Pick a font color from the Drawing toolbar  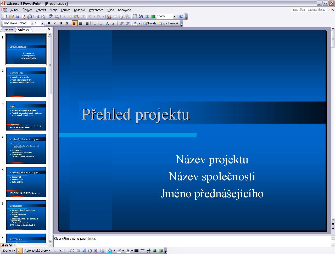[x=127, y=250]
